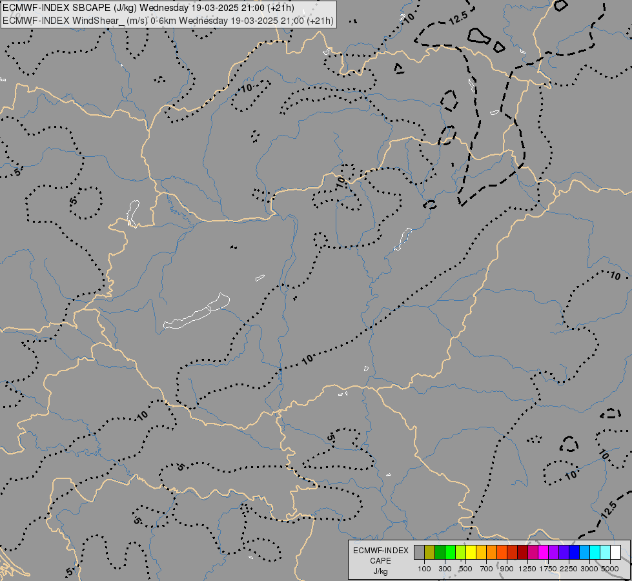Click the olive swatch in the CAPE legend

(x=430, y=552)
